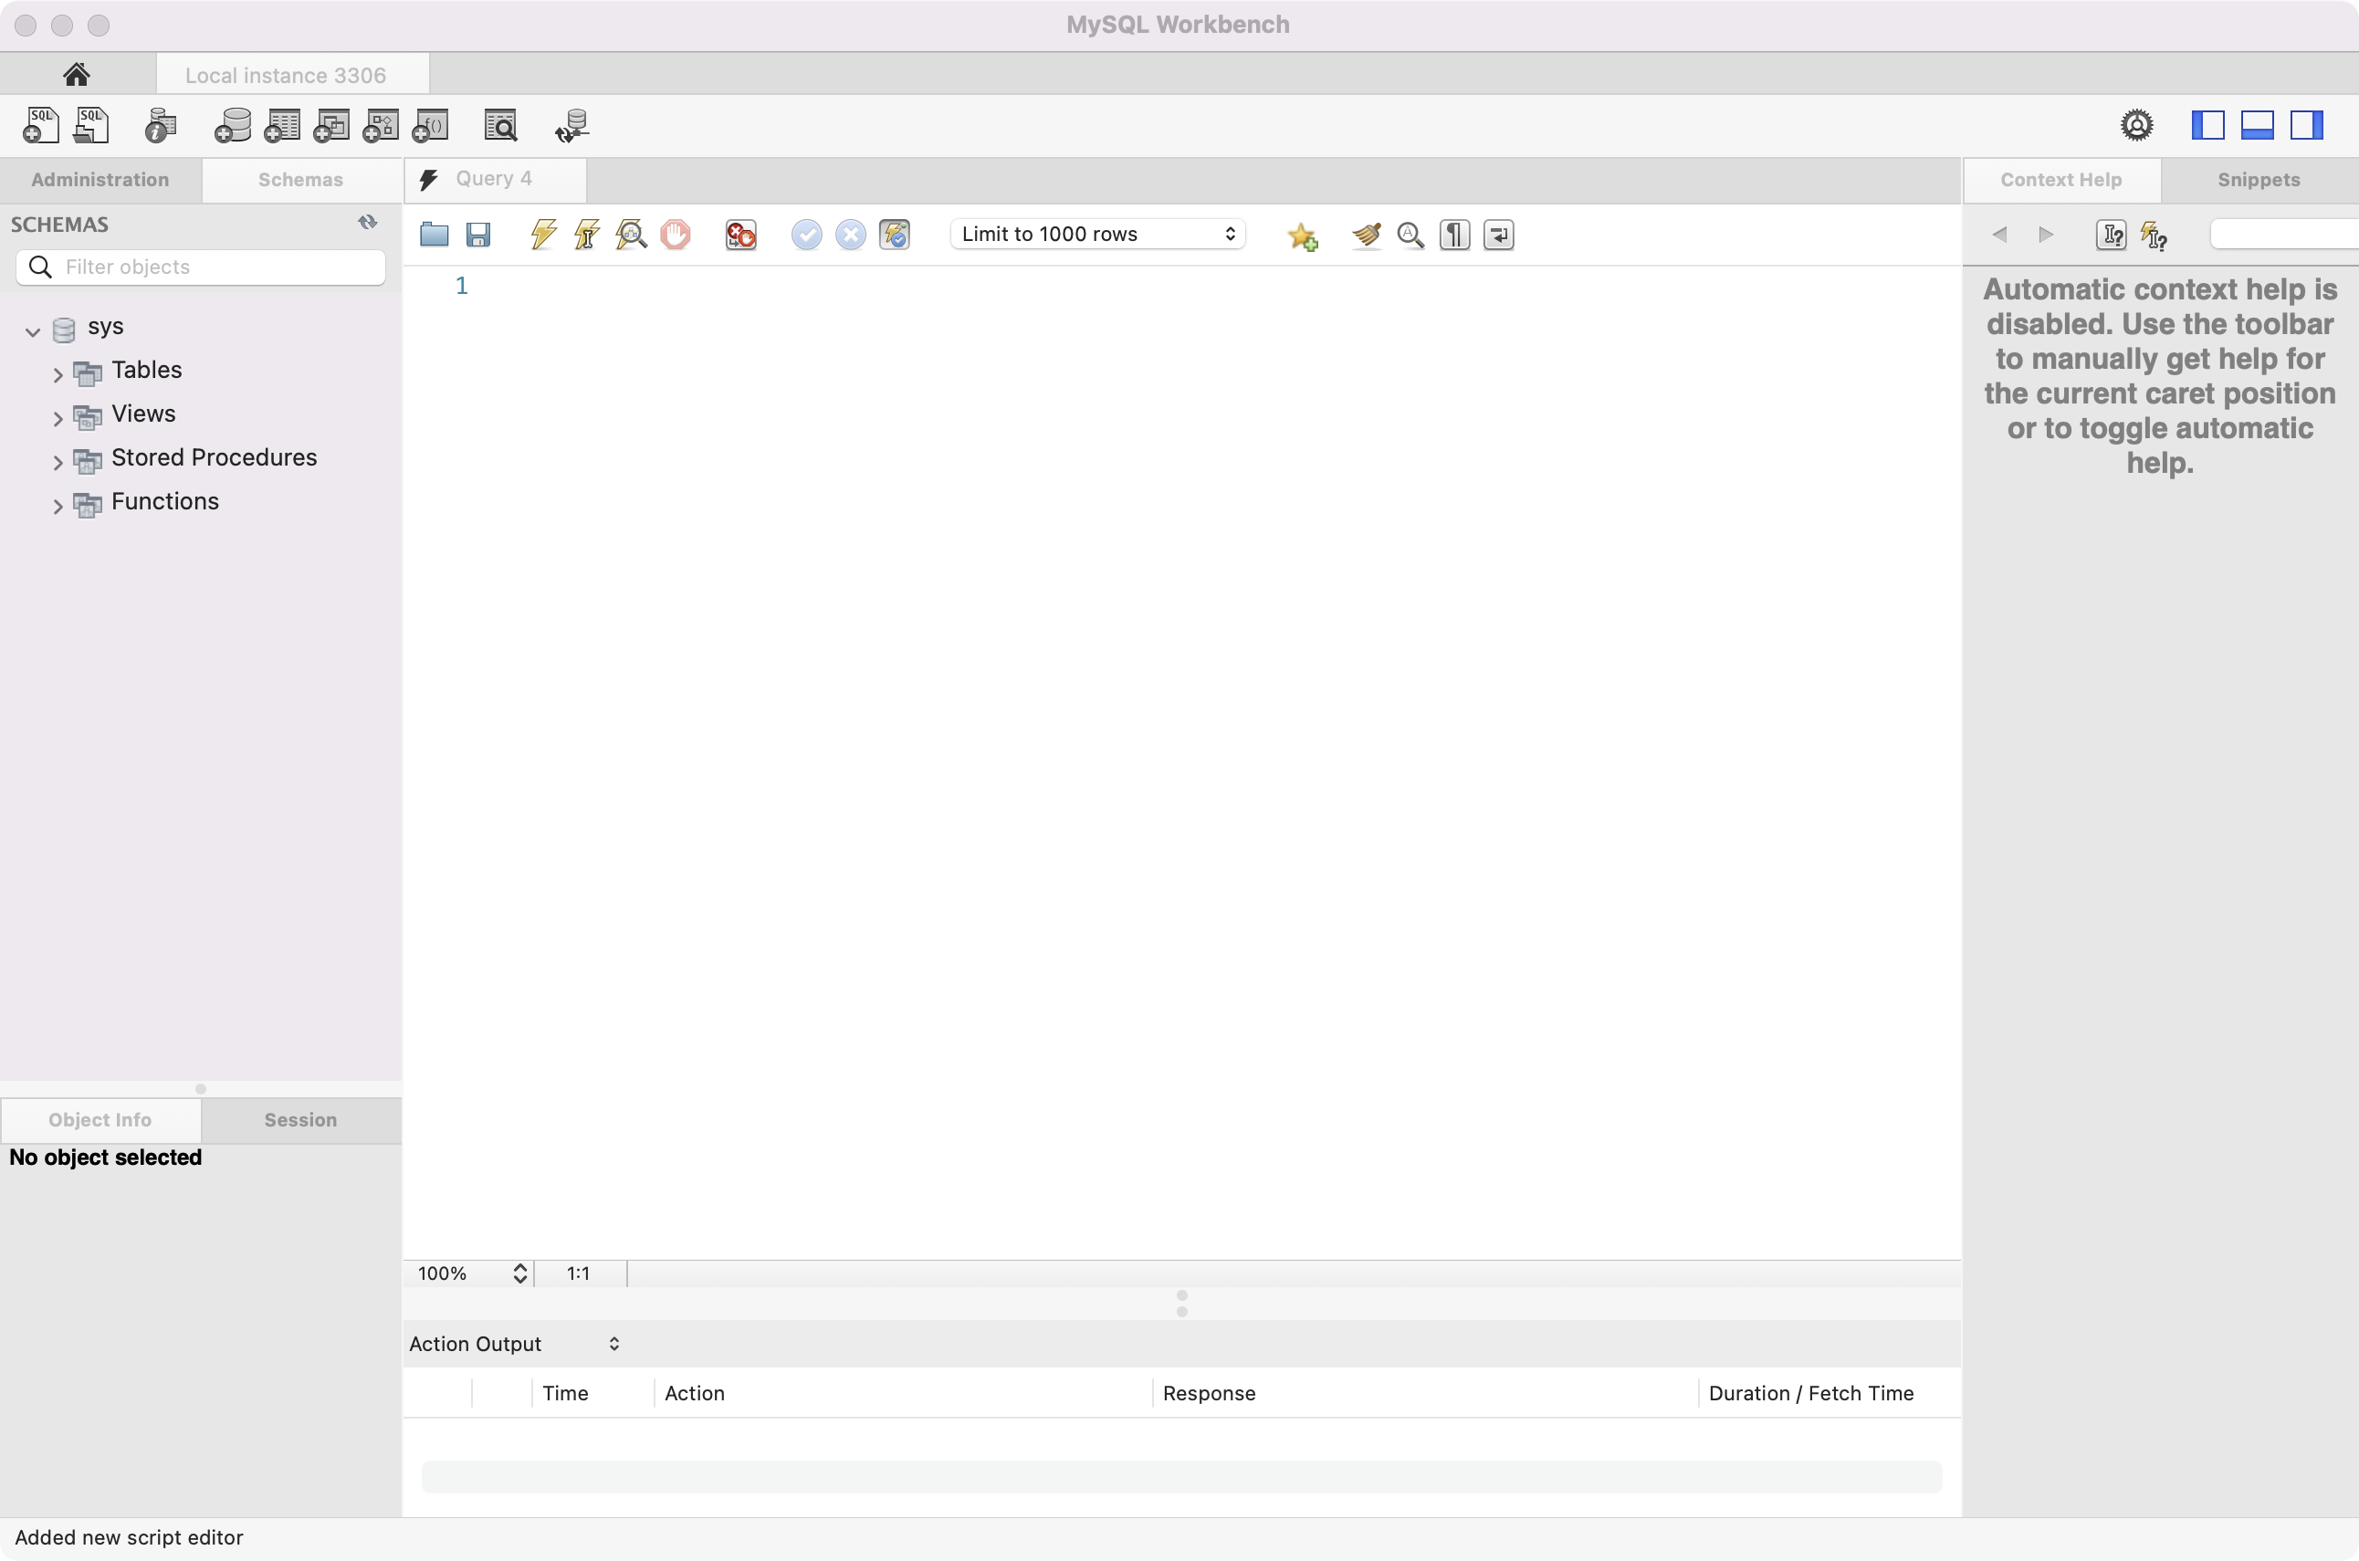Switch to the Administration tab
This screenshot has height=1561, width=2359.
(100, 180)
